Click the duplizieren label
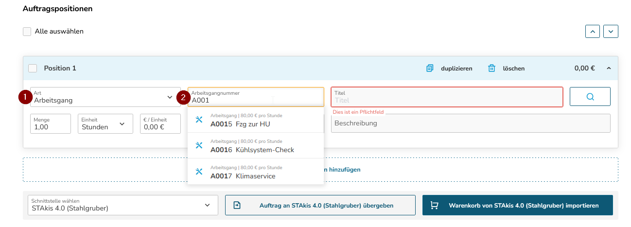Screen dimensions: 631x227 pos(456,69)
